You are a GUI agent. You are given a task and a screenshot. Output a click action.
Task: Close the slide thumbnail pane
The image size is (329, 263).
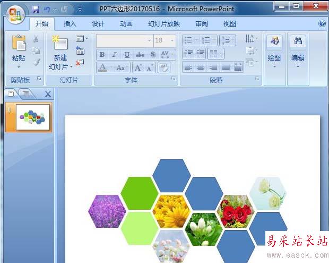pyautogui.click(x=48, y=94)
